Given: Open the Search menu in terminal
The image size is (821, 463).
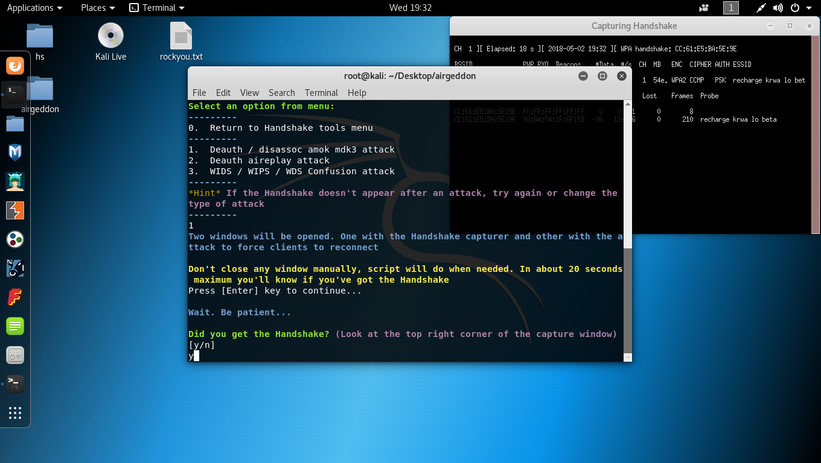Looking at the screenshot, I should point(282,92).
